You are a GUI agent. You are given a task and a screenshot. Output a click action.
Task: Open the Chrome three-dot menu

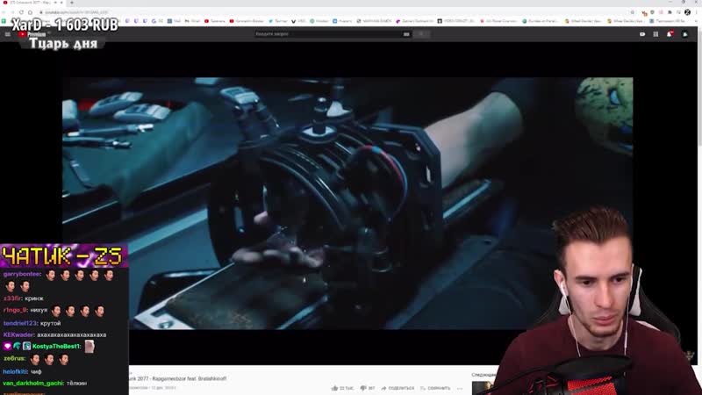pyautogui.click(x=696, y=12)
